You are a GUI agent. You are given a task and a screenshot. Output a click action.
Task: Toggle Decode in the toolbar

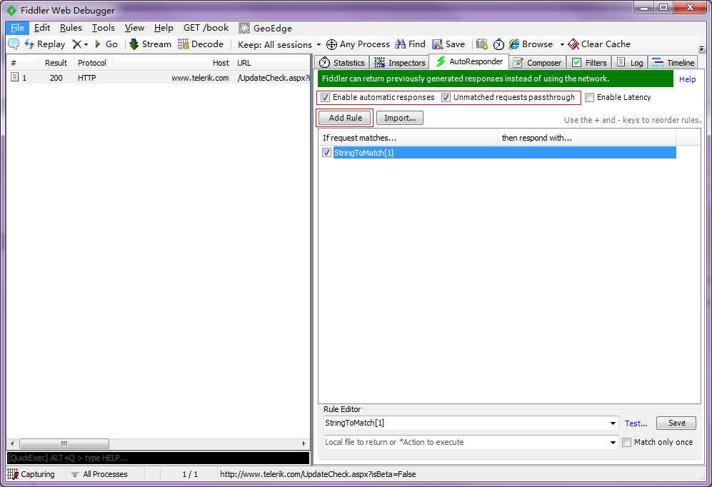201,44
